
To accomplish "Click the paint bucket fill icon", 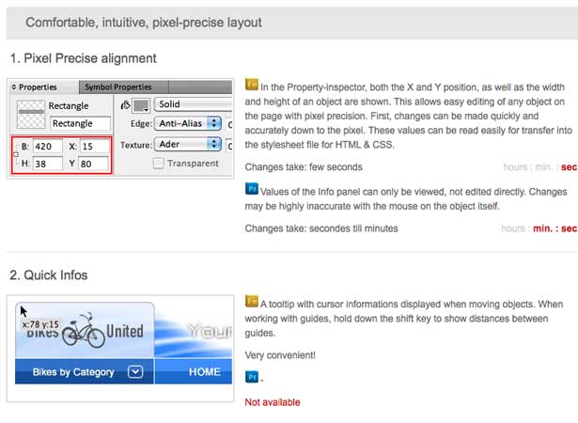I will tap(125, 105).
